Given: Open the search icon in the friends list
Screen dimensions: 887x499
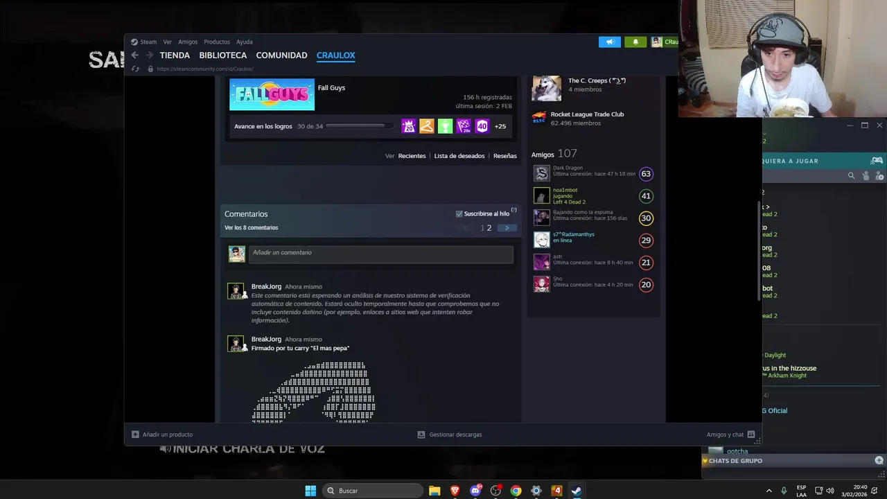Looking at the screenshot, I should click(x=852, y=176).
